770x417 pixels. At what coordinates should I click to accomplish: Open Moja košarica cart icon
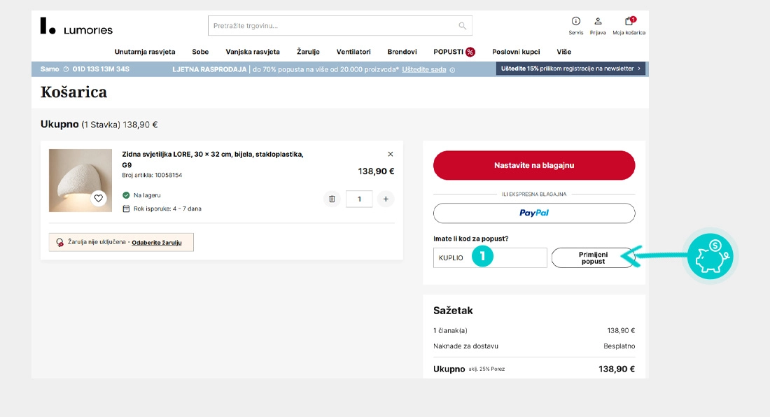pyautogui.click(x=629, y=21)
